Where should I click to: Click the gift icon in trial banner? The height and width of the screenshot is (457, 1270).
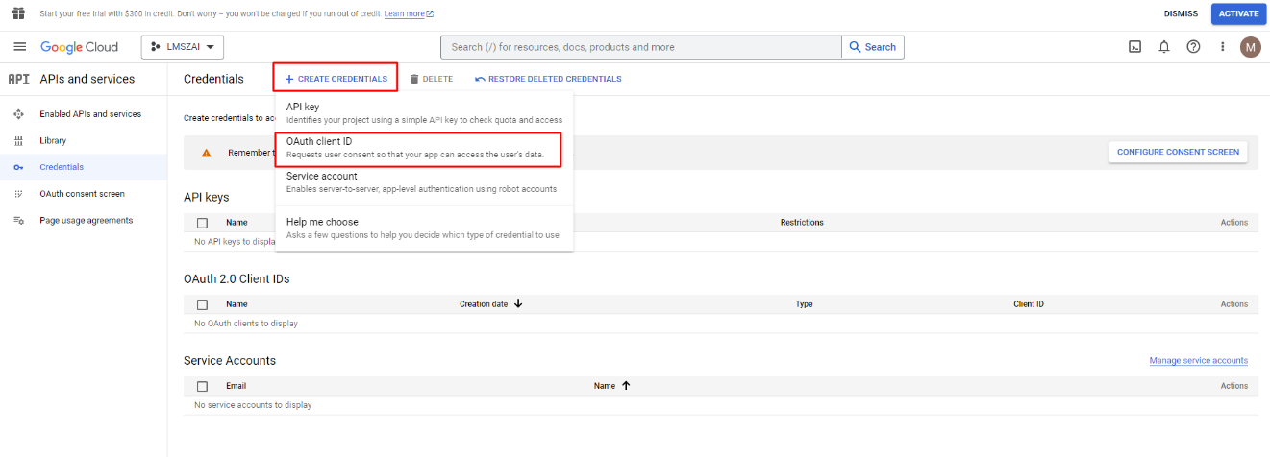(18, 13)
